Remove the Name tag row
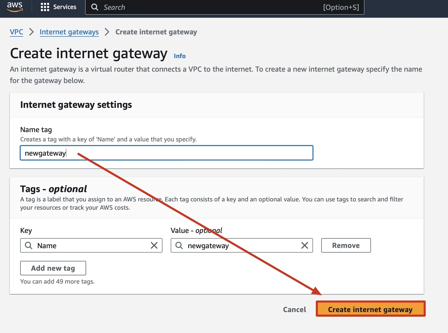 coord(346,245)
